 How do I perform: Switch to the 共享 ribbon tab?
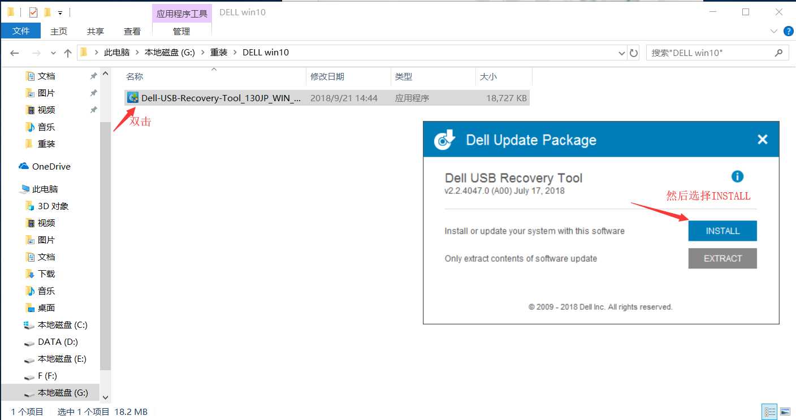coord(96,31)
